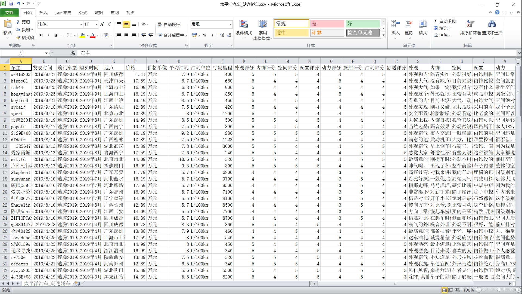Click the increase indent icon
Image resolution: width=522 pixels, height=294 pixels.
point(151,35)
